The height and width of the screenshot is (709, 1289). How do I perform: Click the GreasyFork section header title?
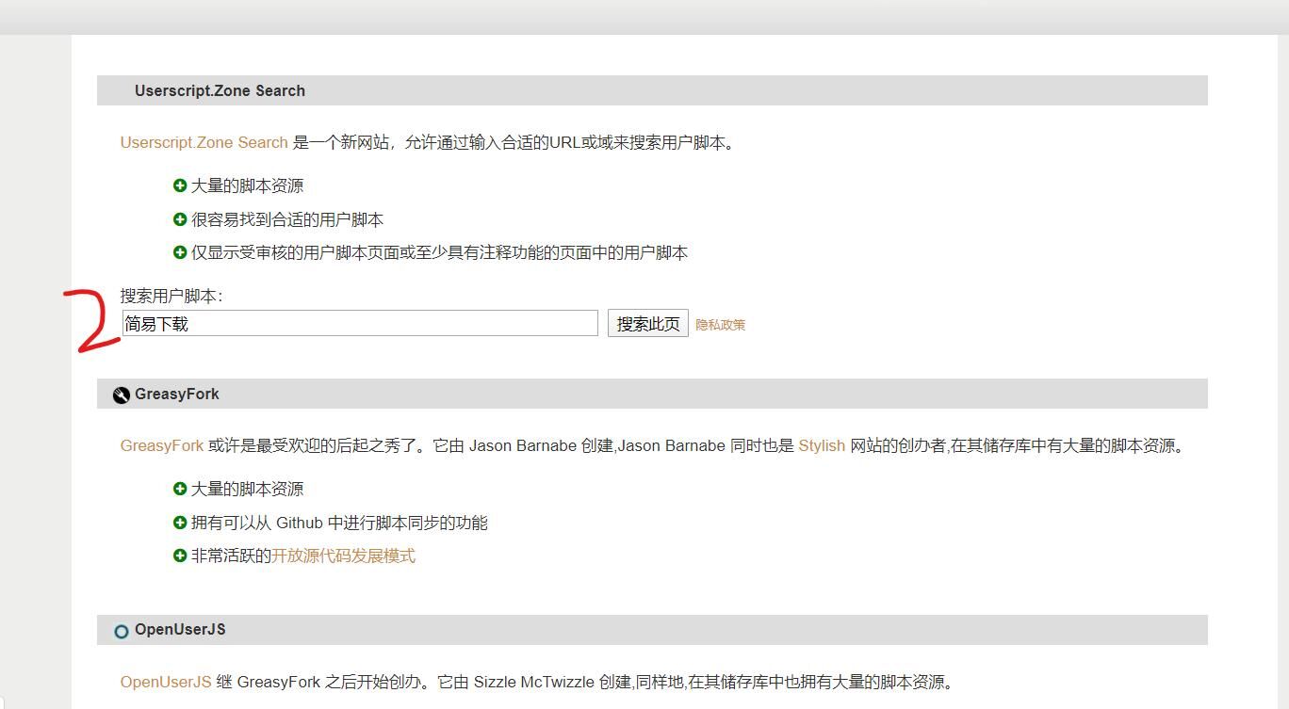tap(176, 395)
